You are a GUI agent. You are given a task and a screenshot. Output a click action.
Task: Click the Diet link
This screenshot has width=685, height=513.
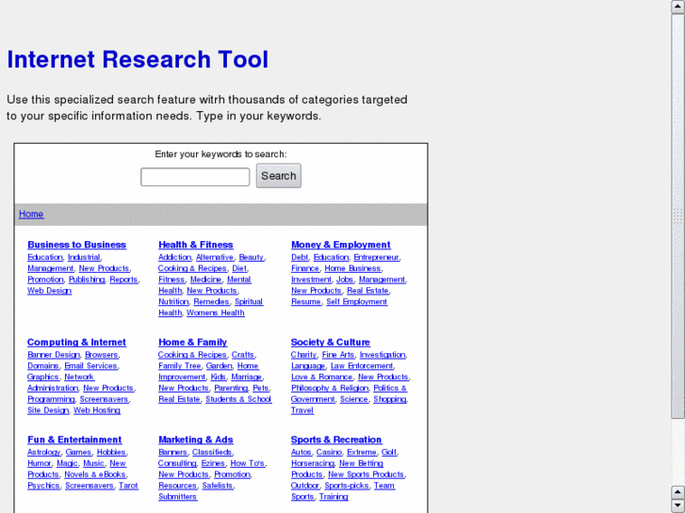[x=239, y=268]
